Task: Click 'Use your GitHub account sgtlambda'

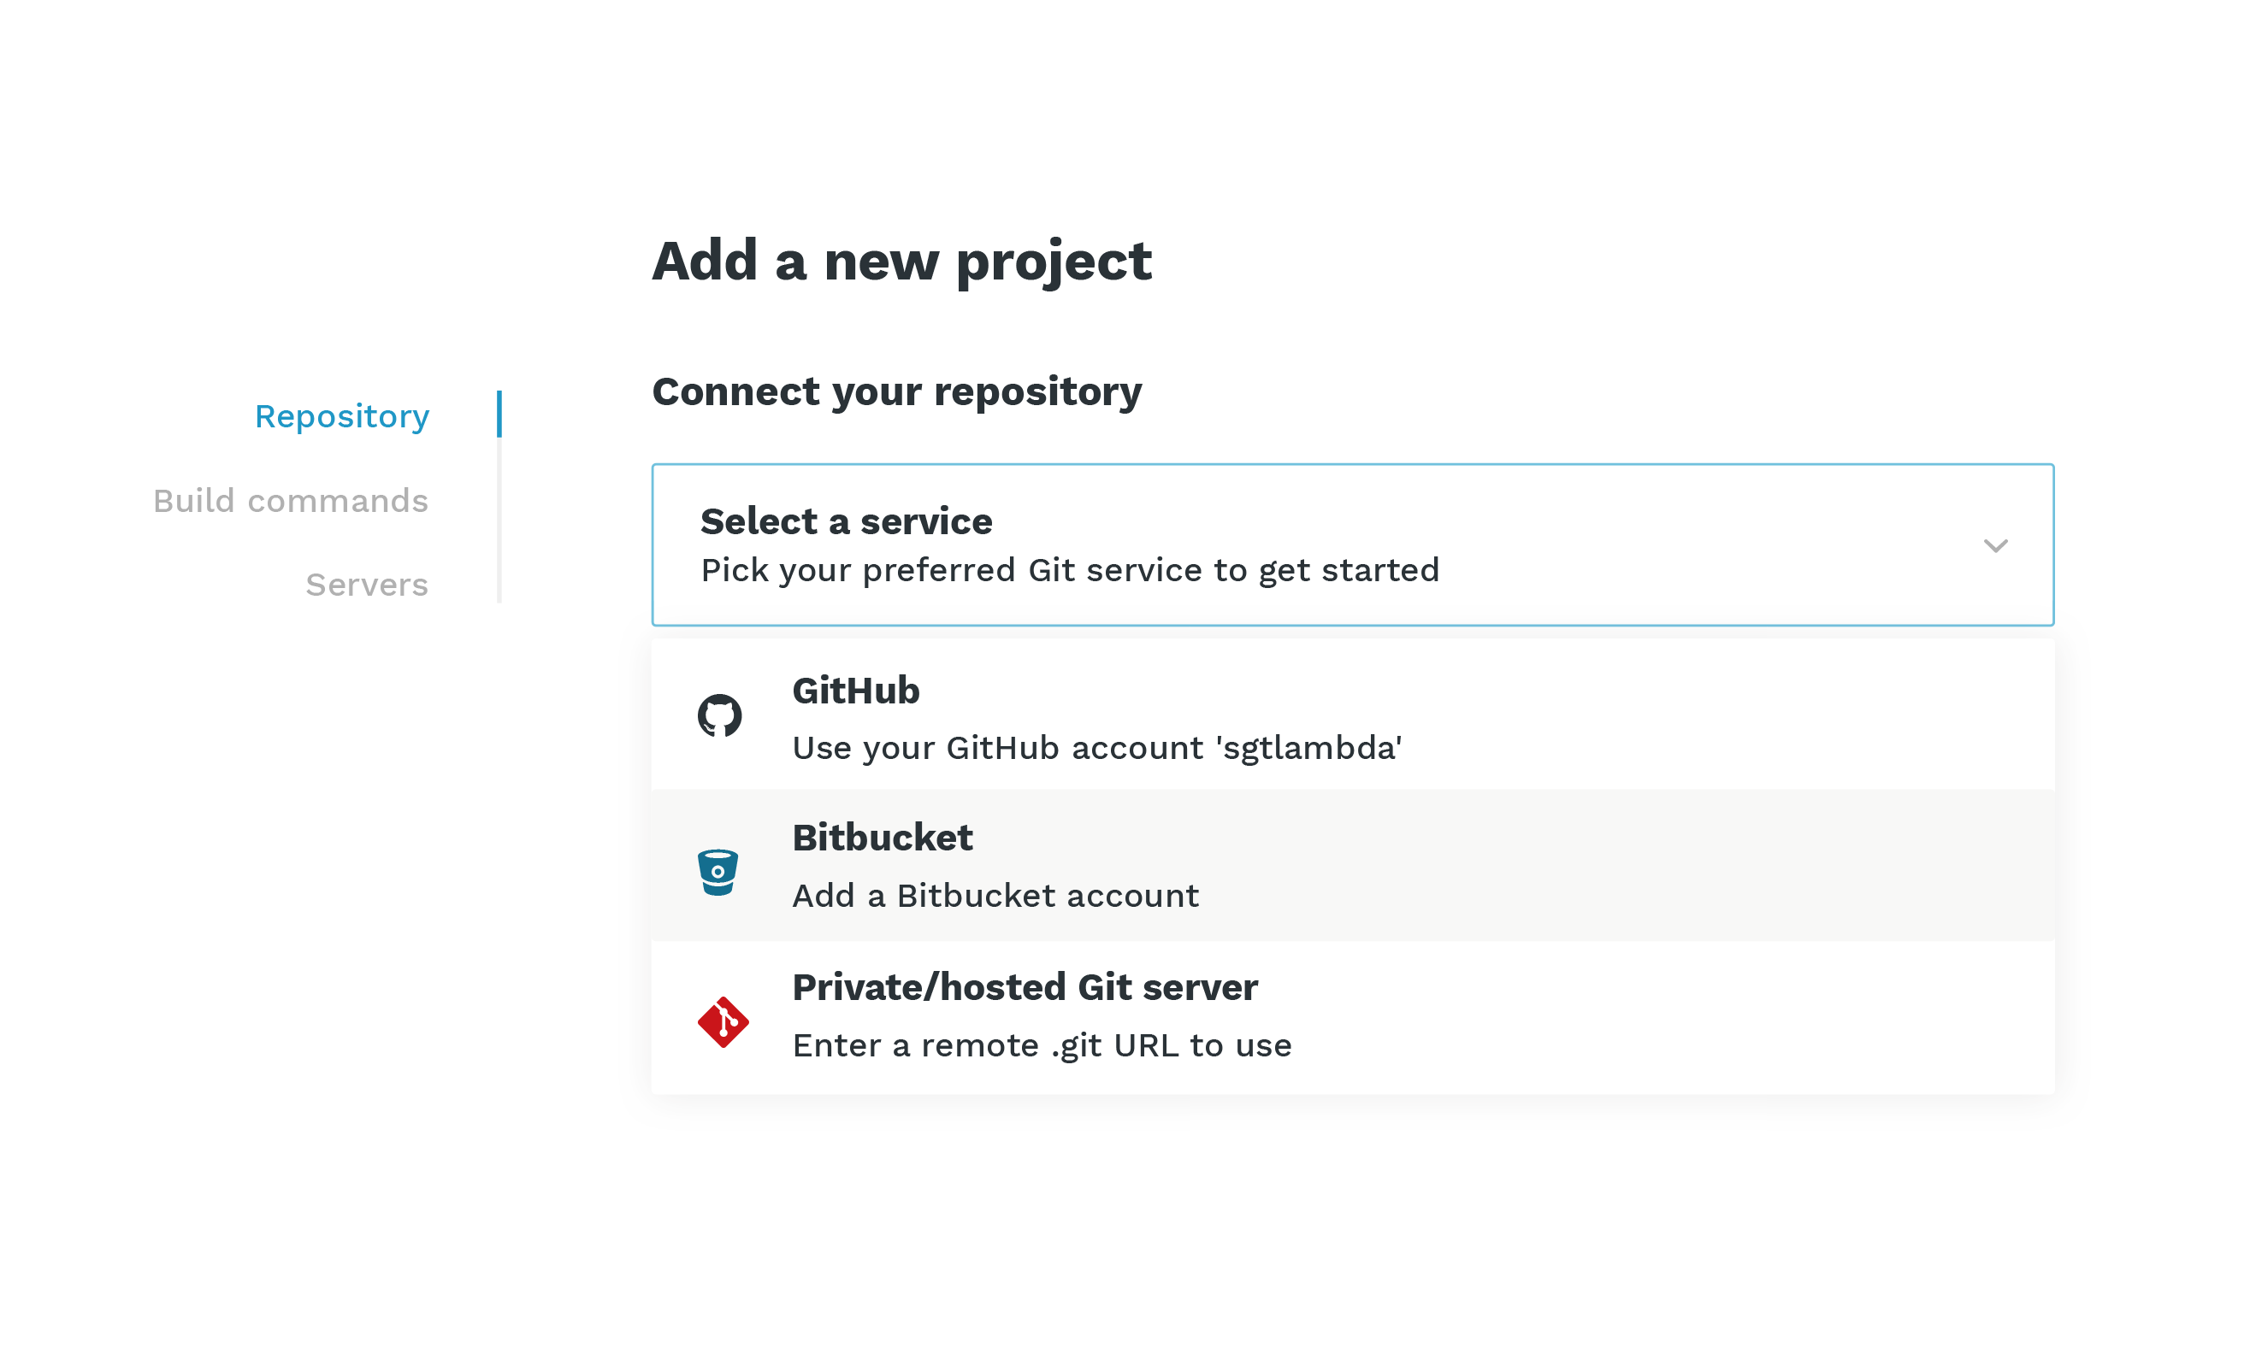Action: point(1096,748)
